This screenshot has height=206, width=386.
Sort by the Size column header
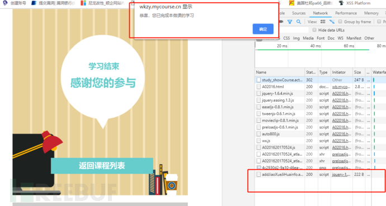357,72
